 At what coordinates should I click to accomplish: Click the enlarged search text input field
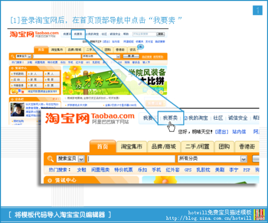(131, 159)
